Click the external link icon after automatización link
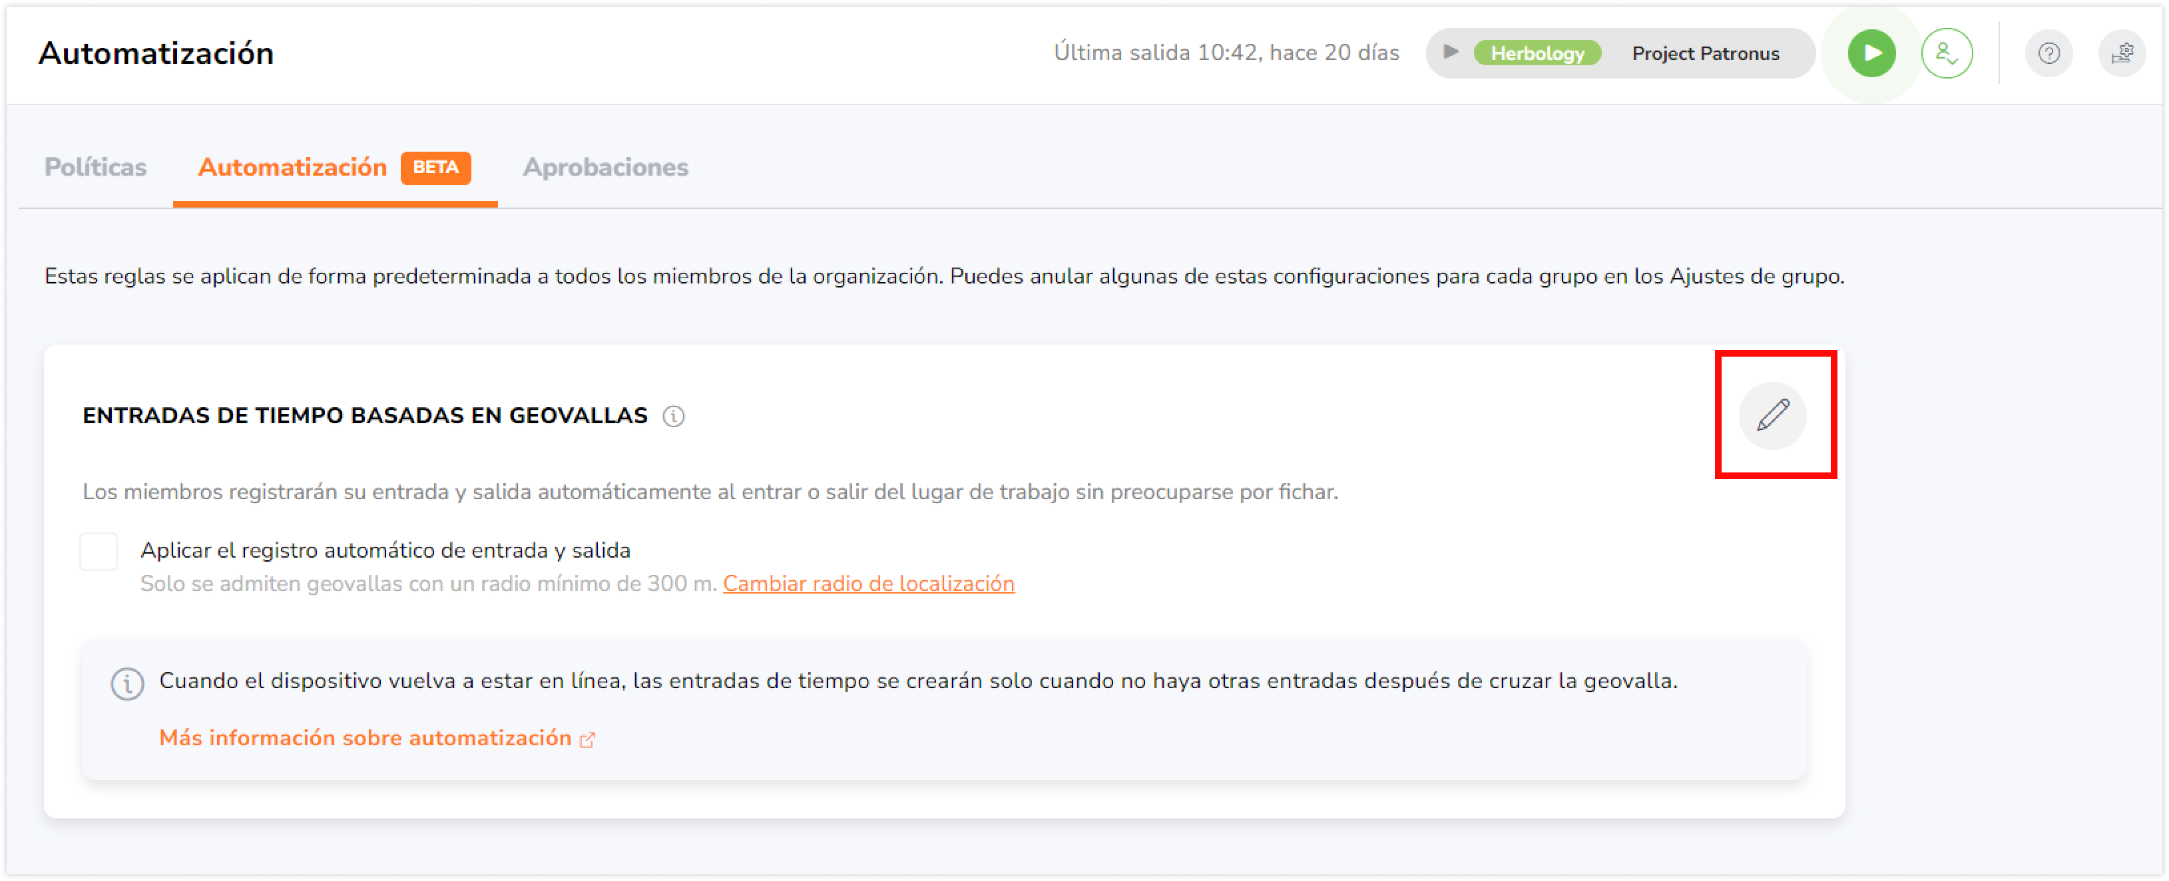 588,739
